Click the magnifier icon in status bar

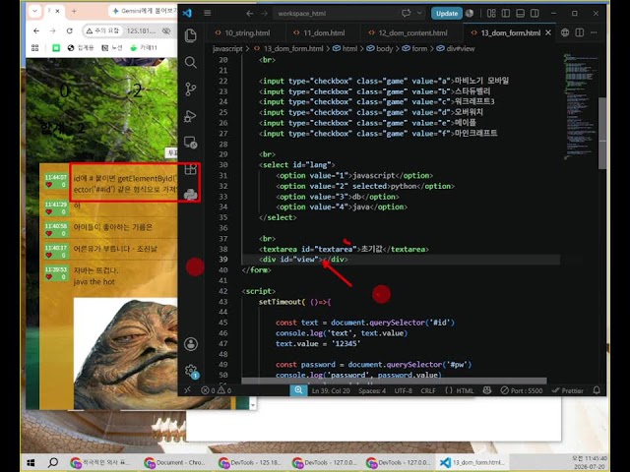pyautogui.click(x=298, y=390)
